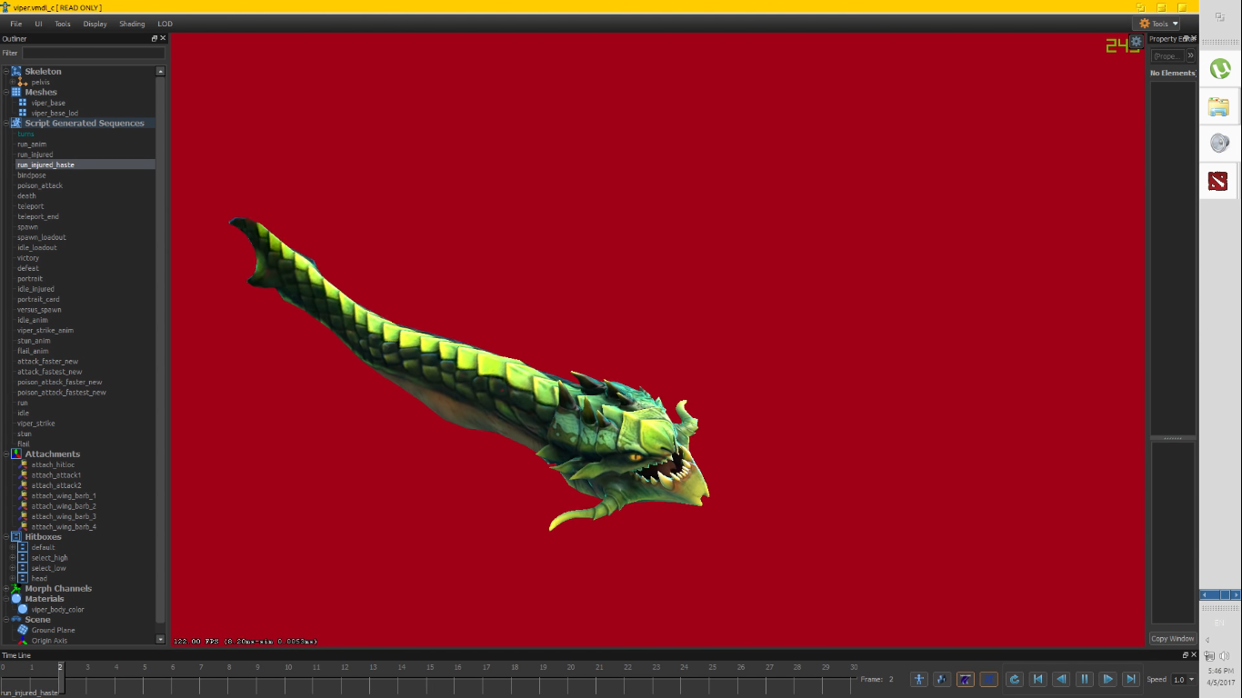Select the viper_strike_anim sequence
This screenshot has height=698, width=1242.
45,330
